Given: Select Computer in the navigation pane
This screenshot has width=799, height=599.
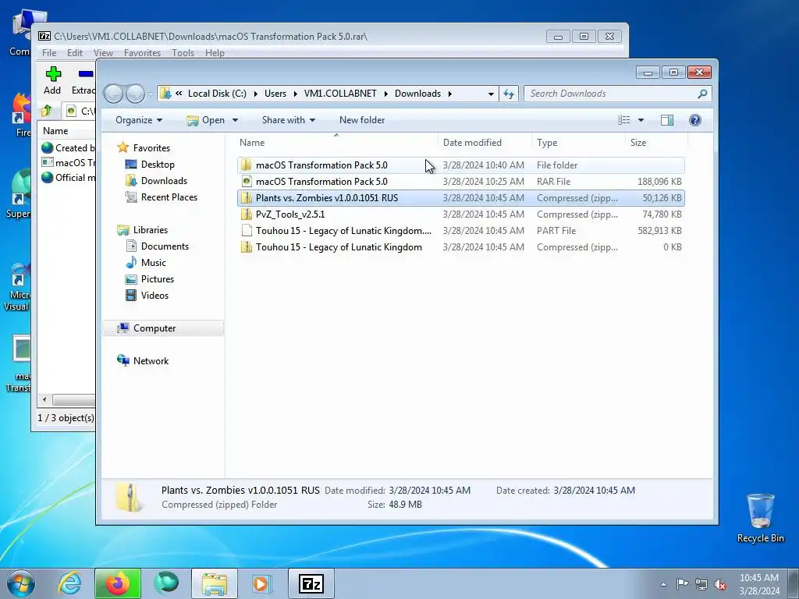Looking at the screenshot, I should point(163,328).
